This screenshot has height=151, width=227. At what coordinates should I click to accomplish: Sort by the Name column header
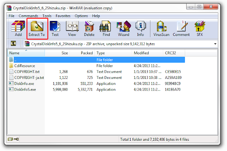[26, 53]
